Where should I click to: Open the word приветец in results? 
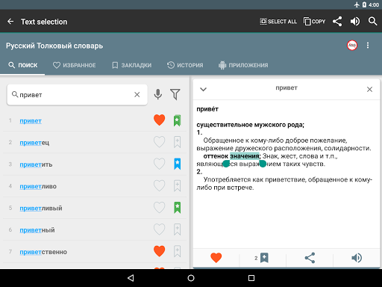pyautogui.click(x=34, y=143)
